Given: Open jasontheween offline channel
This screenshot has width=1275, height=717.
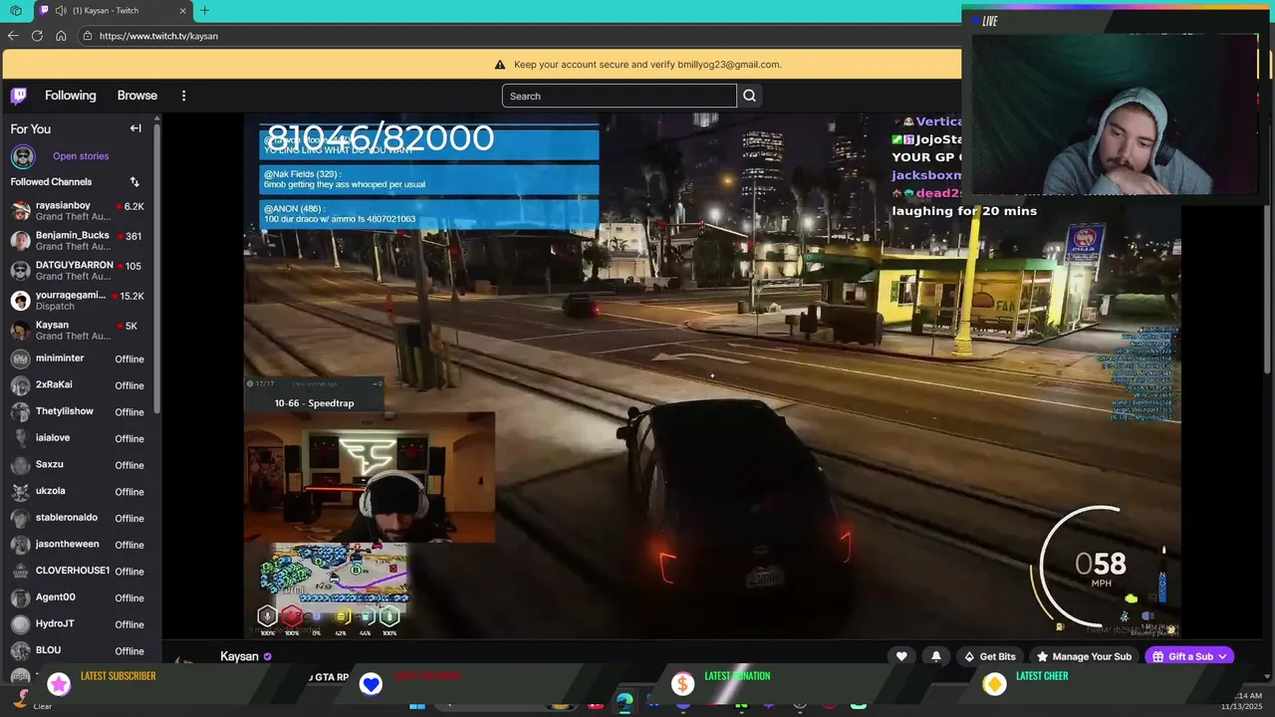Looking at the screenshot, I should pos(78,545).
